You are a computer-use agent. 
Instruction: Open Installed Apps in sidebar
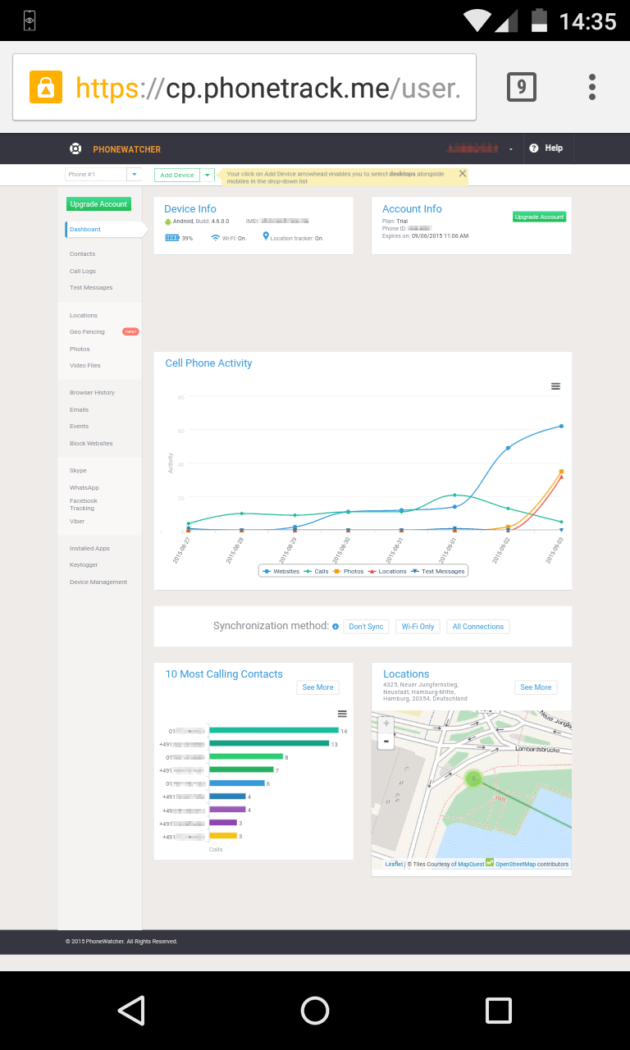click(89, 549)
